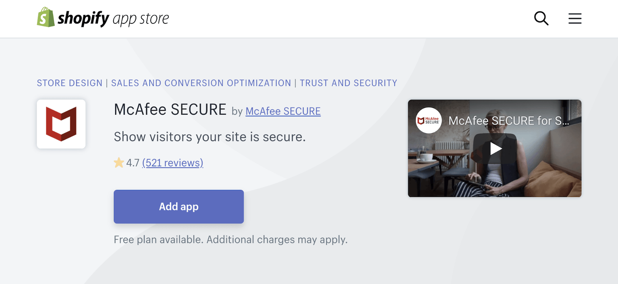Click the Shopify shopping bag logo
The width and height of the screenshot is (618, 284).
pyautogui.click(x=46, y=17)
